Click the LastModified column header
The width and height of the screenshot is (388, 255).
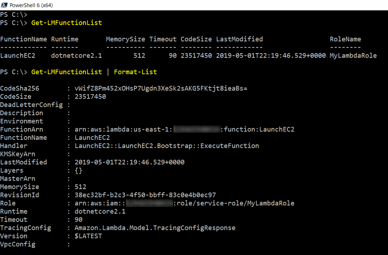tap(239, 39)
